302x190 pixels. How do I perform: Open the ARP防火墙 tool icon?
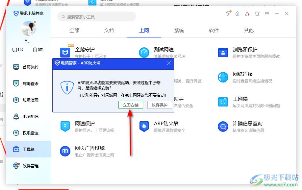coord(144,127)
